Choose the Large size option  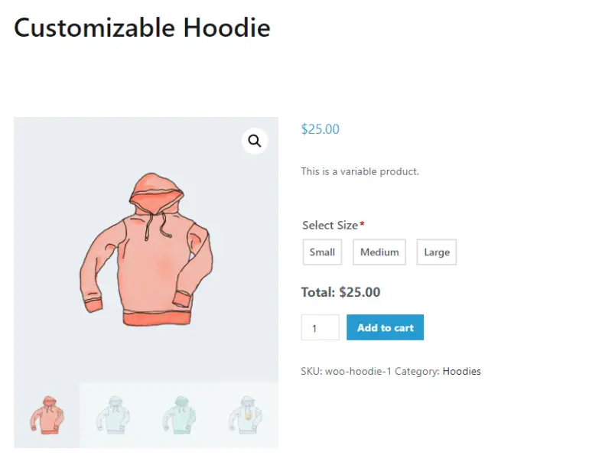[437, 252]
